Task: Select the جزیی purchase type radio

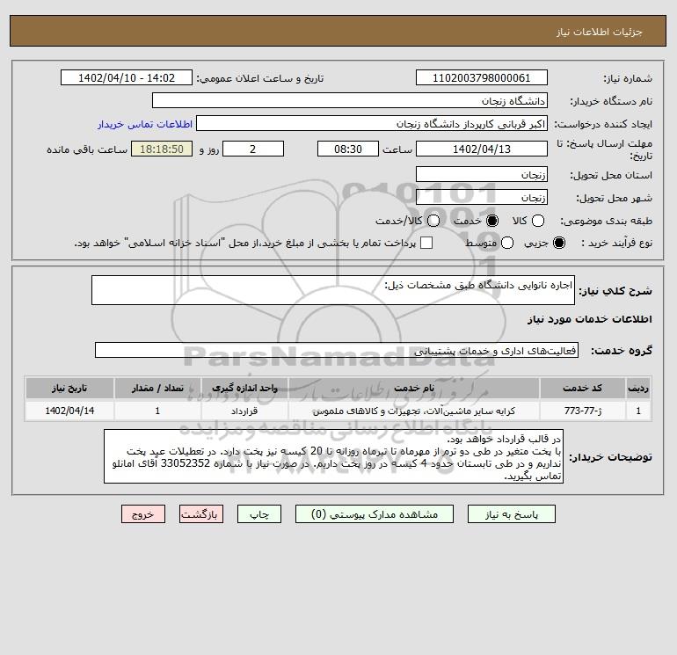Action: [x=558, y=243]
